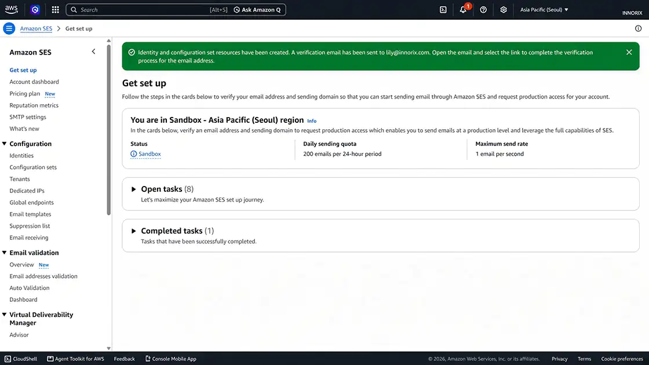Expand the Completed tasks section
The height and width of the screenshot is (365, 649).
click(x=133, y=231)
